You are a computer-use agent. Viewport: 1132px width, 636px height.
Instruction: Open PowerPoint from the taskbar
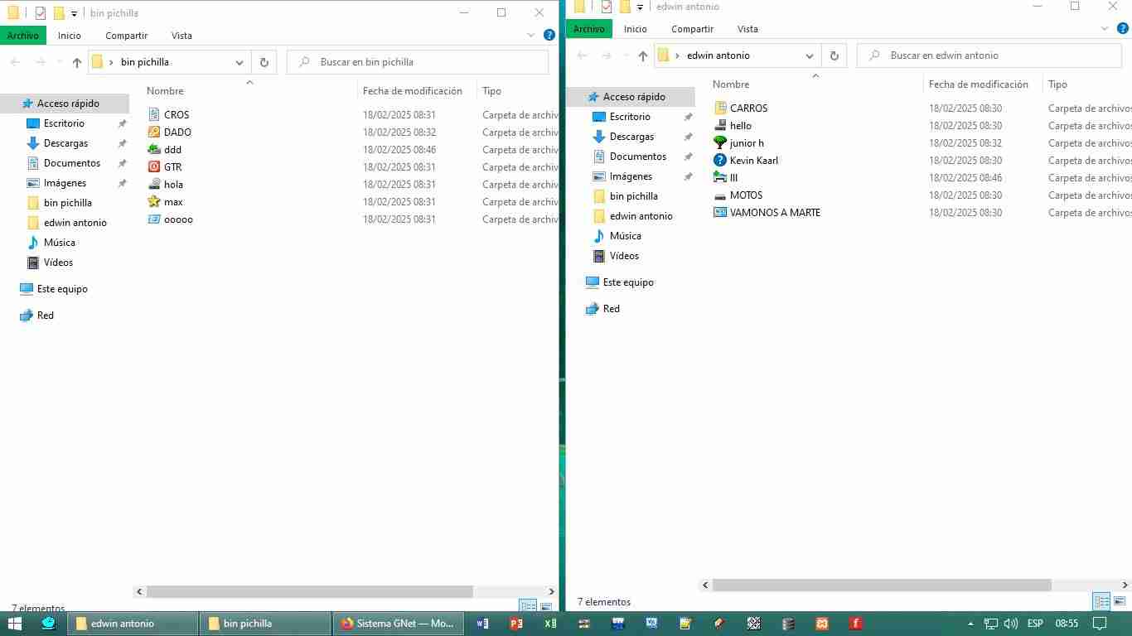[516, 624]
